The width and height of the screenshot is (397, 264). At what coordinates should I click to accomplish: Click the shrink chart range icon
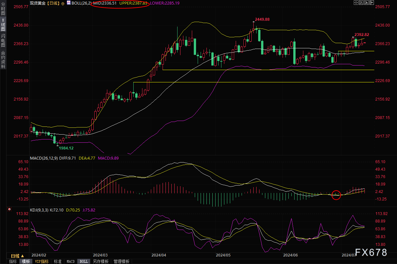(361, 3)
